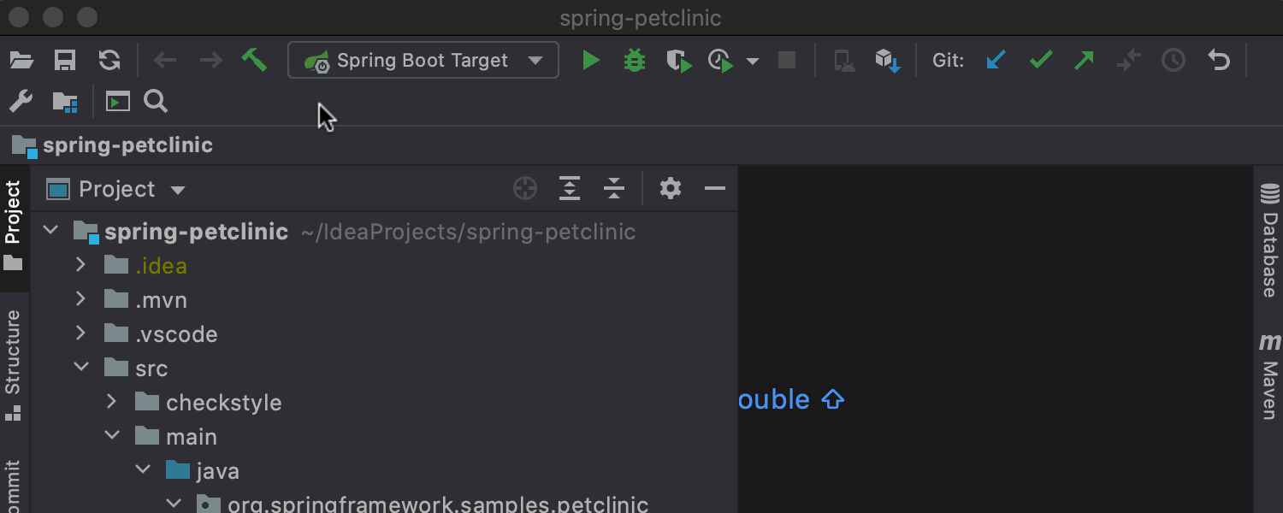Expand the .mvn folder chevron
Viewport: 1283px width, 513px height.
tap(81, 299)
